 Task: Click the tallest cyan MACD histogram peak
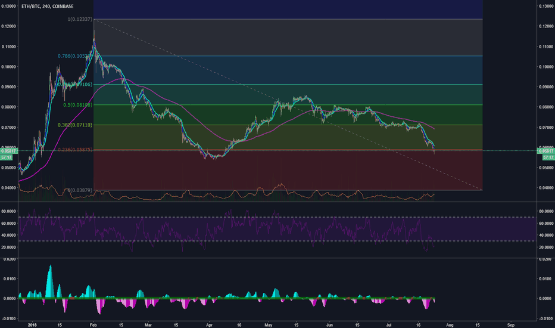tap(50, 280)
